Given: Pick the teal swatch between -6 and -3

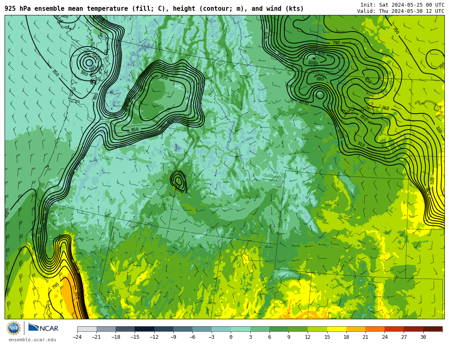Looking at the screenshot, I should click(x=202, y=329).
